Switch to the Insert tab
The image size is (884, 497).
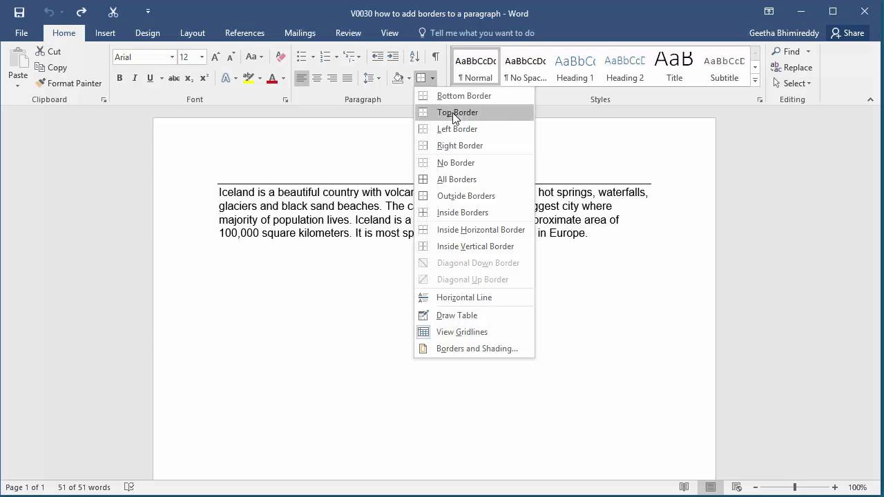click(x=105, y=33)
